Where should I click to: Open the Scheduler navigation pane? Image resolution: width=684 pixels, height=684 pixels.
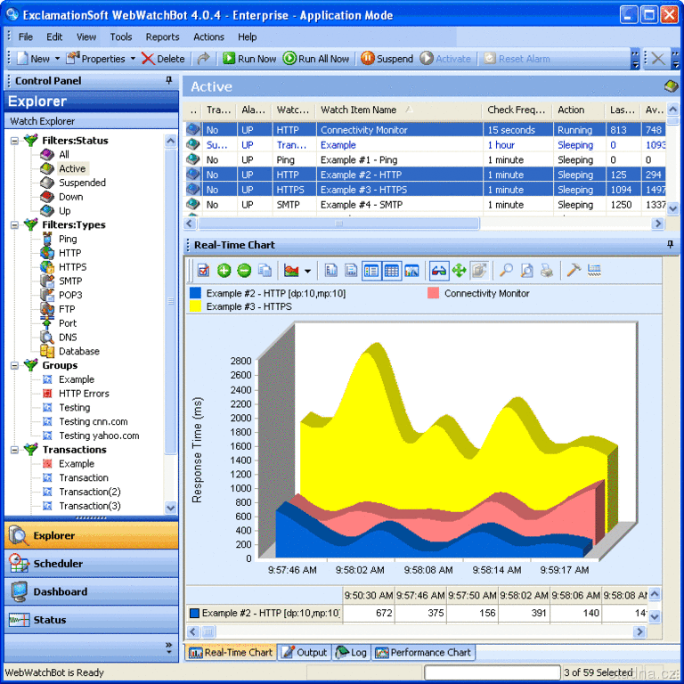(92, 564)
